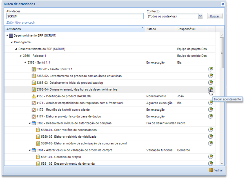Close the Busca de atividades dialog
Screen dimensions: 245x179
[223, 4]
